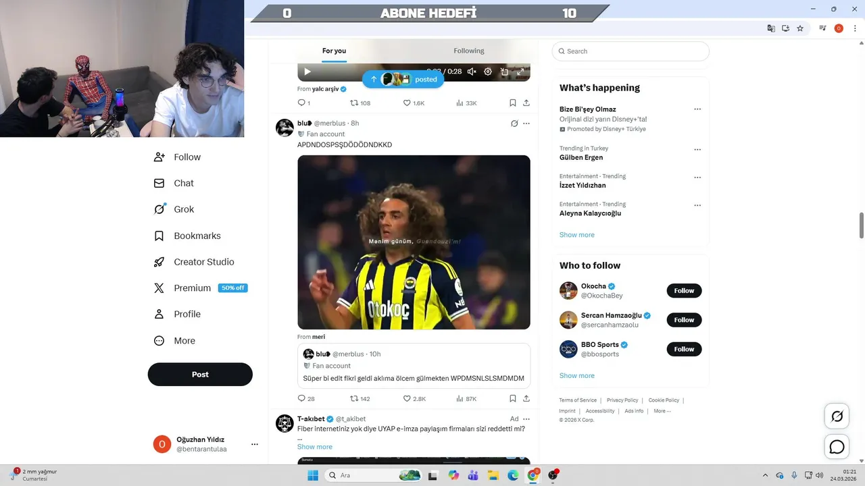Screen dimensions: 865x486
Task: Expand the More menu in sidebar
Action: click(174, 341)
